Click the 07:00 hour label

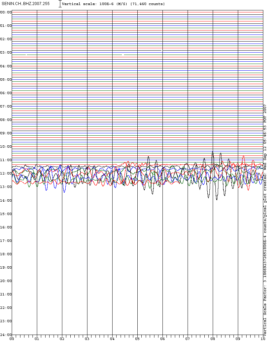point(6,106)
